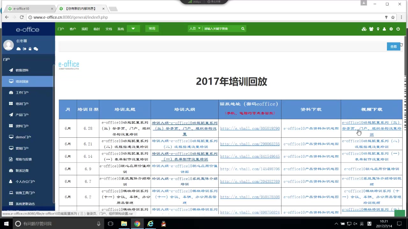Click the keyword search input field
This screenshot has height=229, width=408.
coord(221,29)
